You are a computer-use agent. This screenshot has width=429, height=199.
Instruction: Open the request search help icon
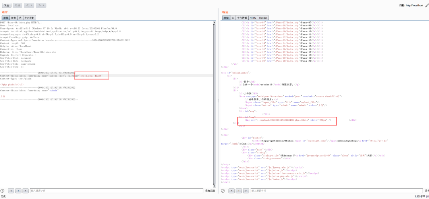3,191
